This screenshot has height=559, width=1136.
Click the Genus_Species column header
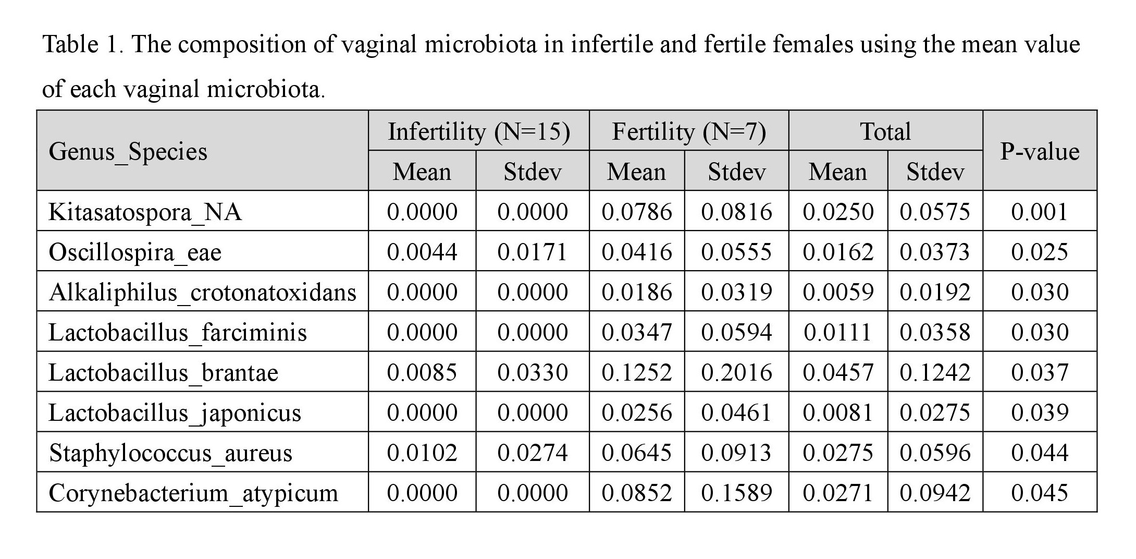(128, 152)
